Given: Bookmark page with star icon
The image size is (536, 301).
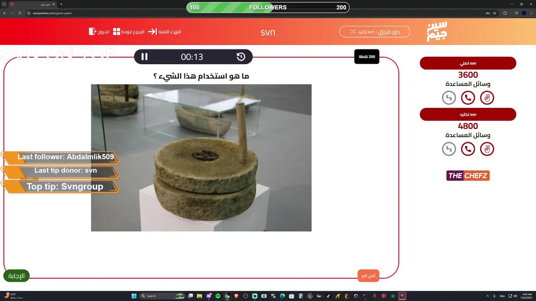Looking at the screenshot, I should tap(495, 13).
